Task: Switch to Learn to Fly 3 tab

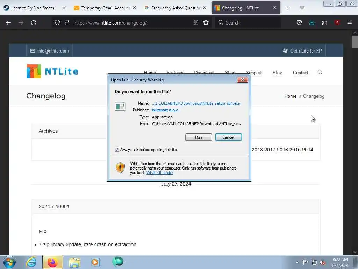Action: [33, 8]
